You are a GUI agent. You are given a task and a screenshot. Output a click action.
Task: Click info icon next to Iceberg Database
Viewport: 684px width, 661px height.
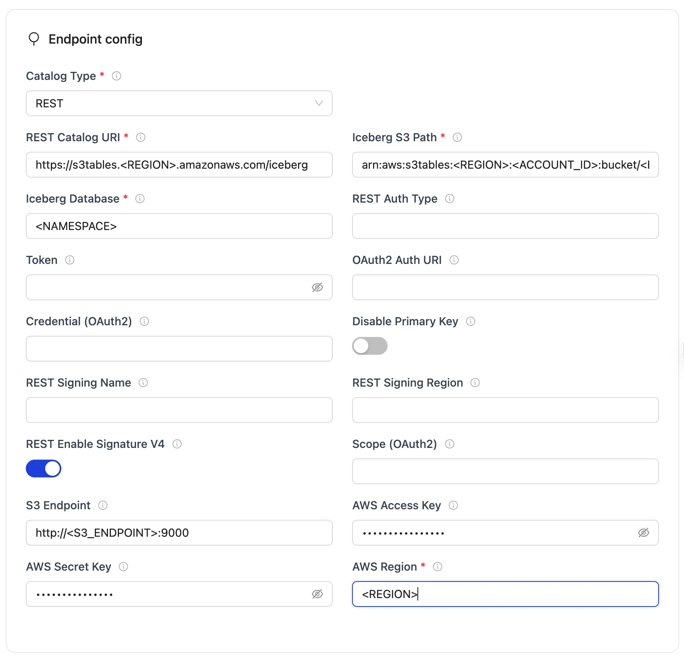click(x=140, y=199)
